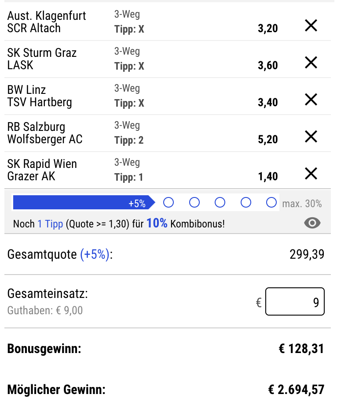Click the fourth empty bonus step circle

246,202
